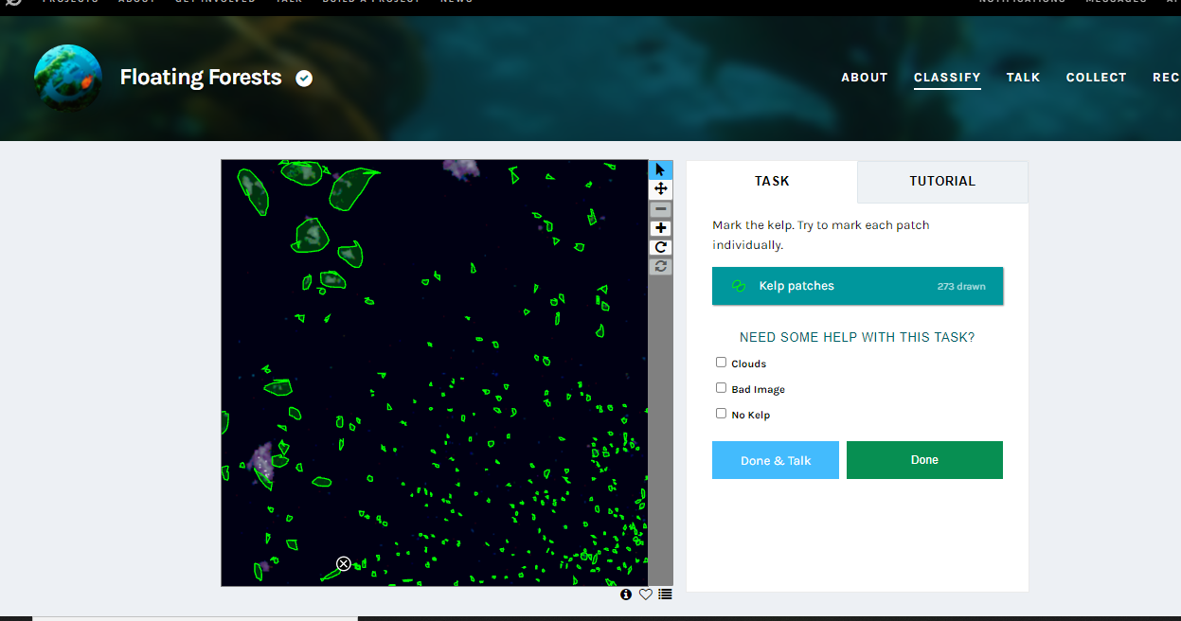Screen dimensions: 1181x621
Task: Click the verified checkmark badge
Action: (304, 79)
